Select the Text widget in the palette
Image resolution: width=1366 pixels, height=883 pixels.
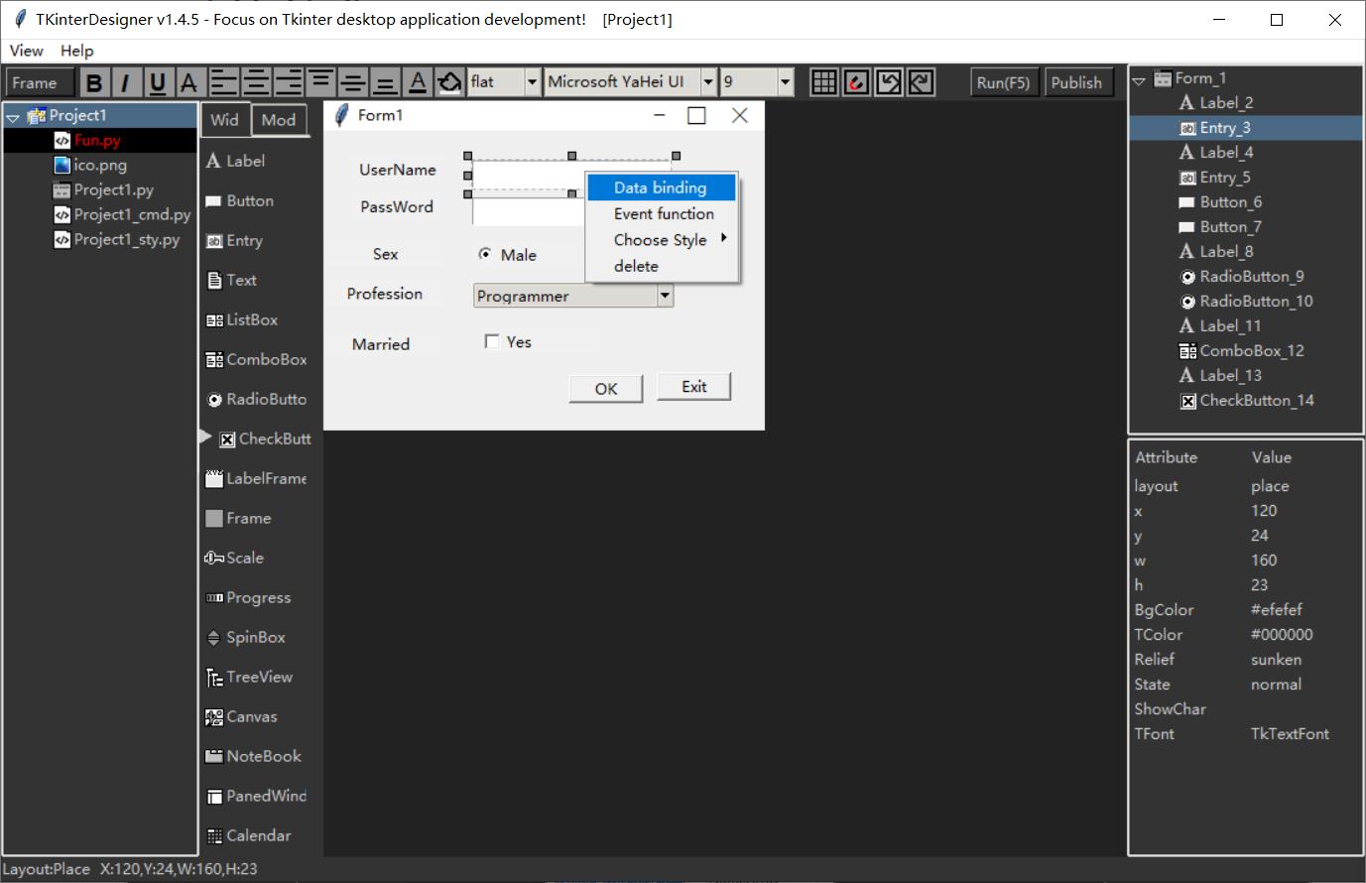coord(231,280)
